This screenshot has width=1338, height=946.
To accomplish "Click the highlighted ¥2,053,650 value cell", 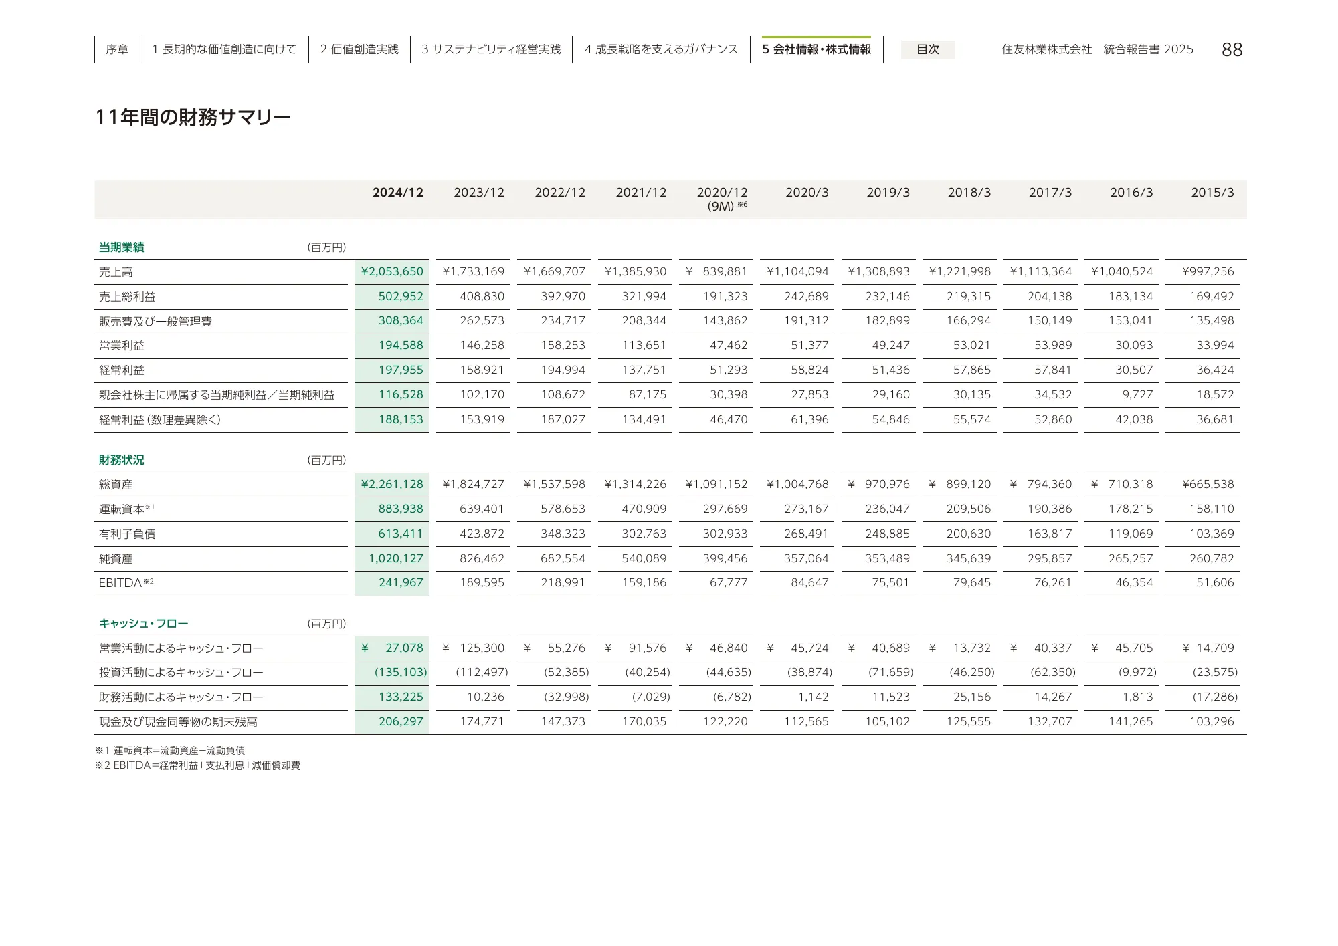I will (391, 271).
